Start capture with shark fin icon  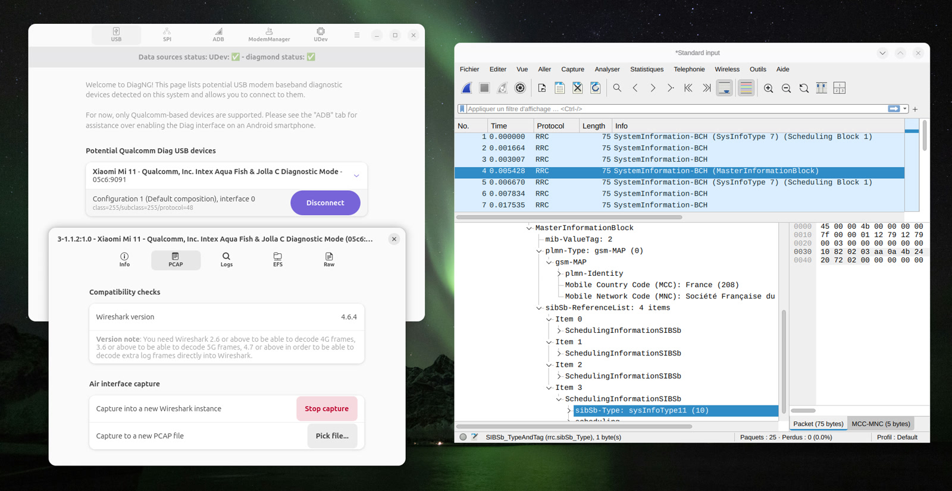pyautogui.click(x=467, y=88)
